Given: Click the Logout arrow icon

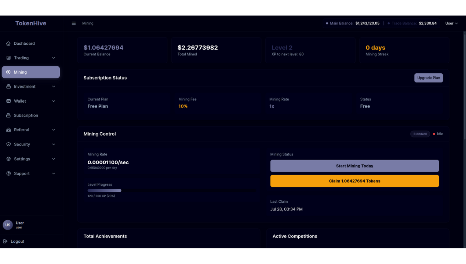Looking at the screenshot, I should 5,242.
